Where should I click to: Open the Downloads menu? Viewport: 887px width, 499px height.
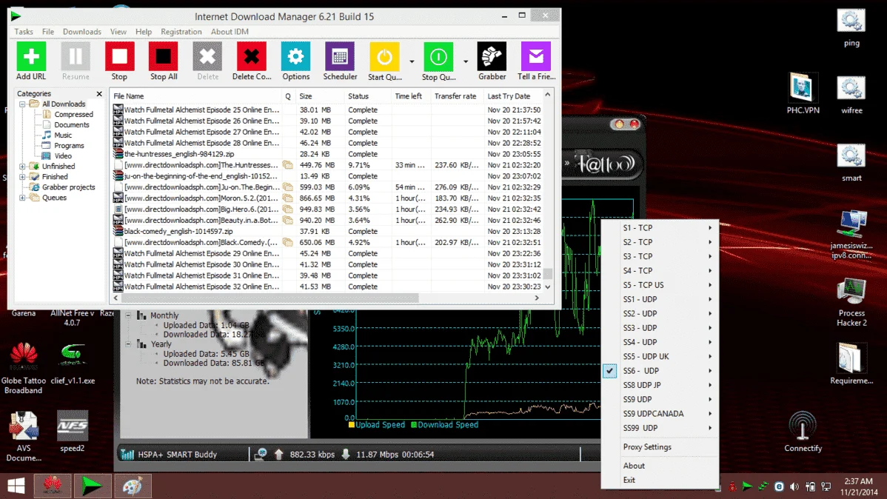click(82, 32)
